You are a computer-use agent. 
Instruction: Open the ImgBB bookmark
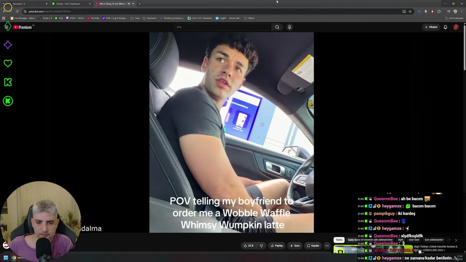pos(228,18)
